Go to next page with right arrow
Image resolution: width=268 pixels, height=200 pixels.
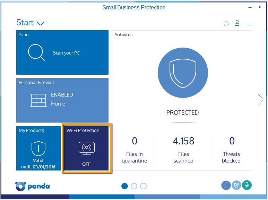coord(260,100)
